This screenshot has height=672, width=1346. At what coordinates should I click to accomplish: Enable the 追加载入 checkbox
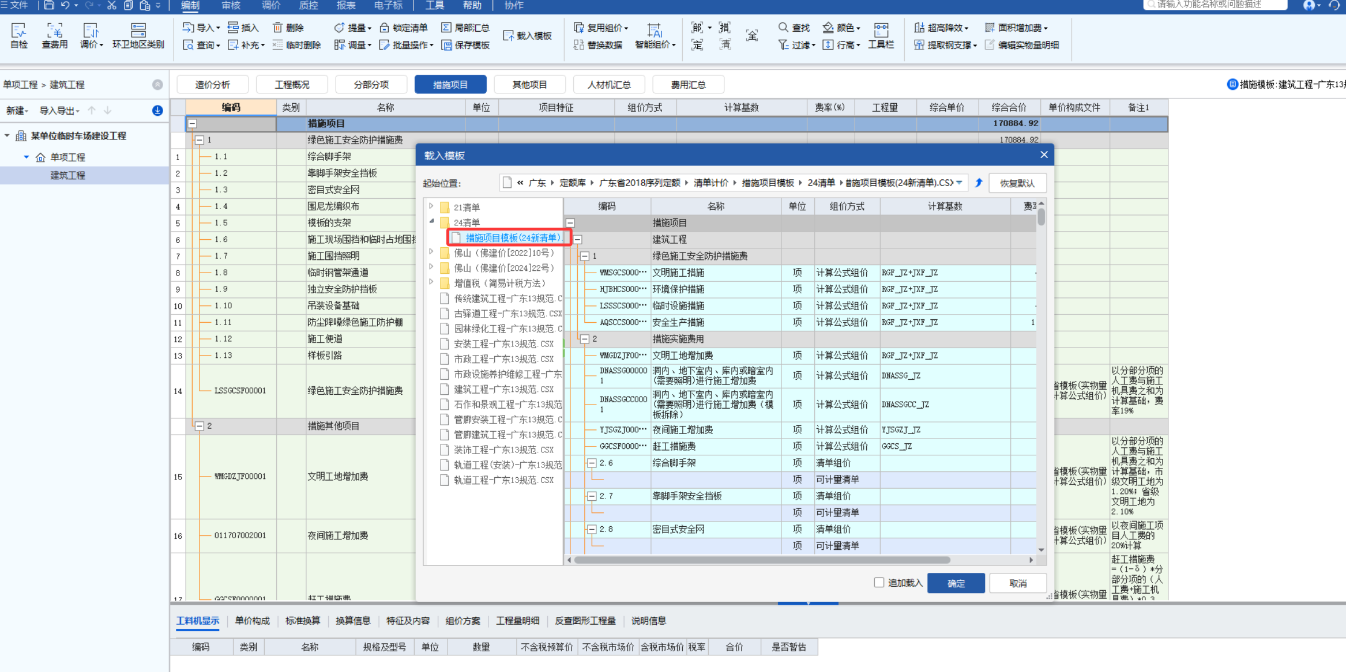(x=879, y=583)
